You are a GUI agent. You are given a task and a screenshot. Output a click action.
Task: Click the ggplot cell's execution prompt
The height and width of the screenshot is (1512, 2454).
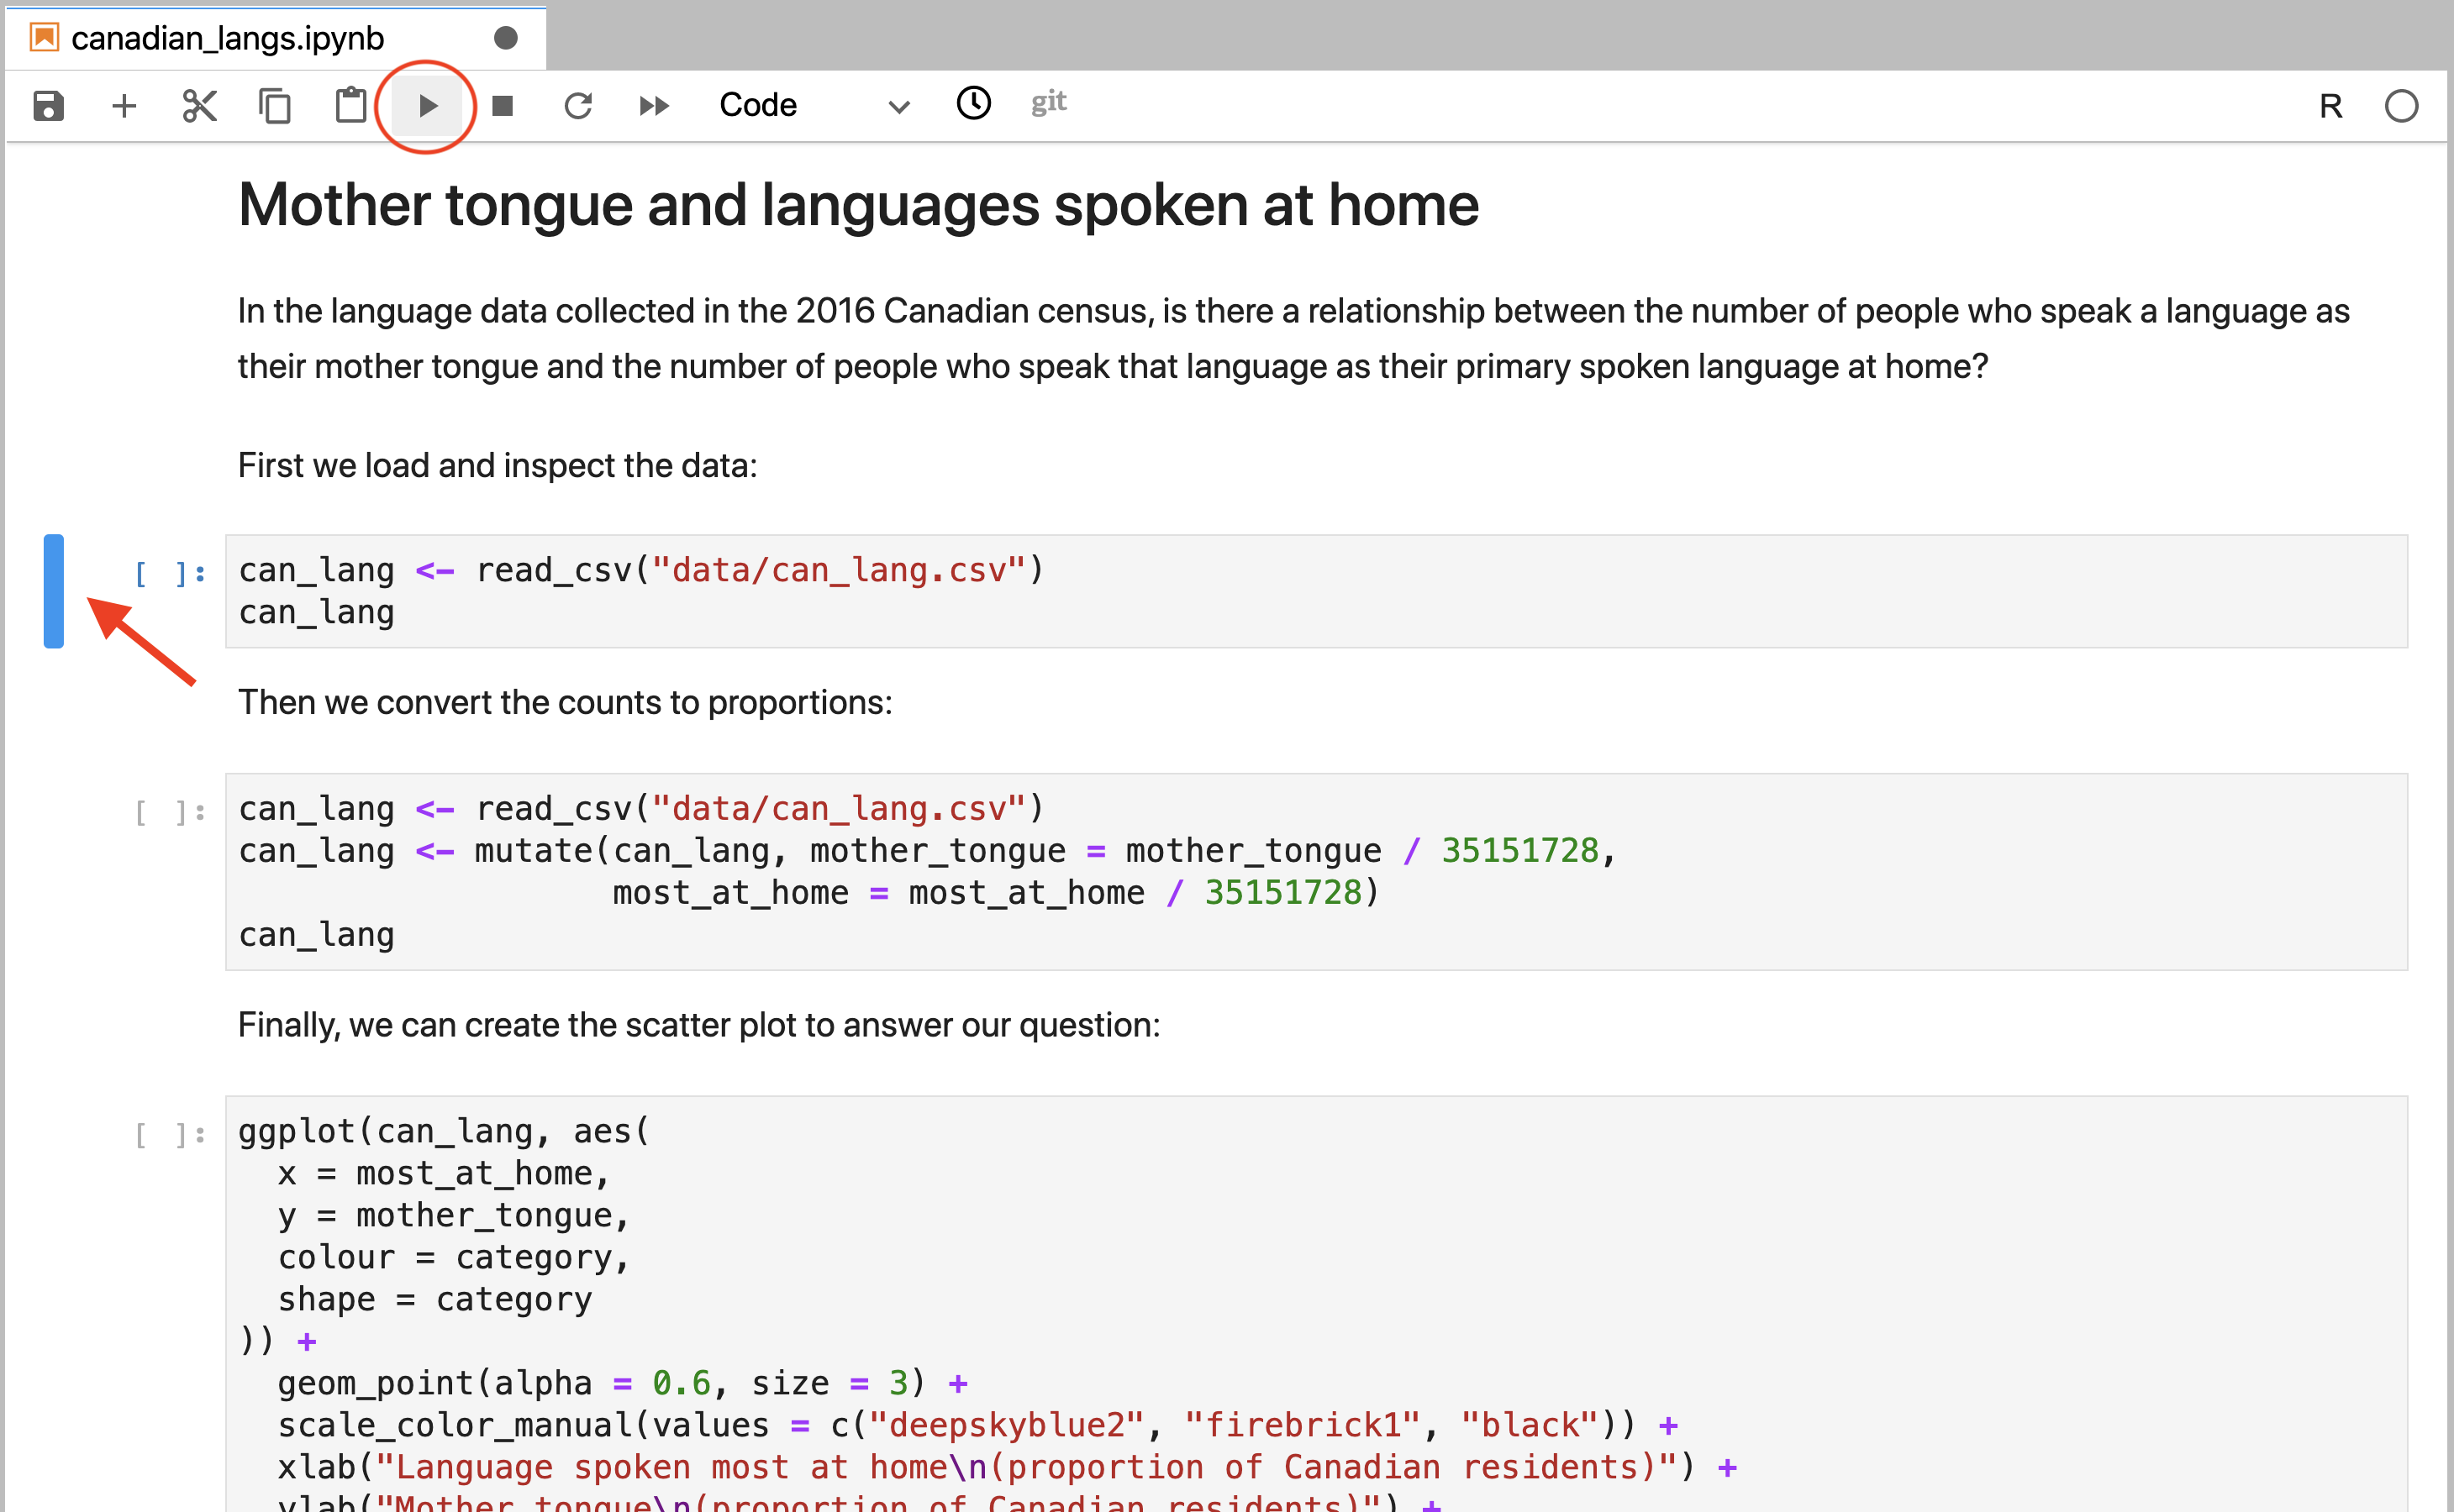point(170,1134)
